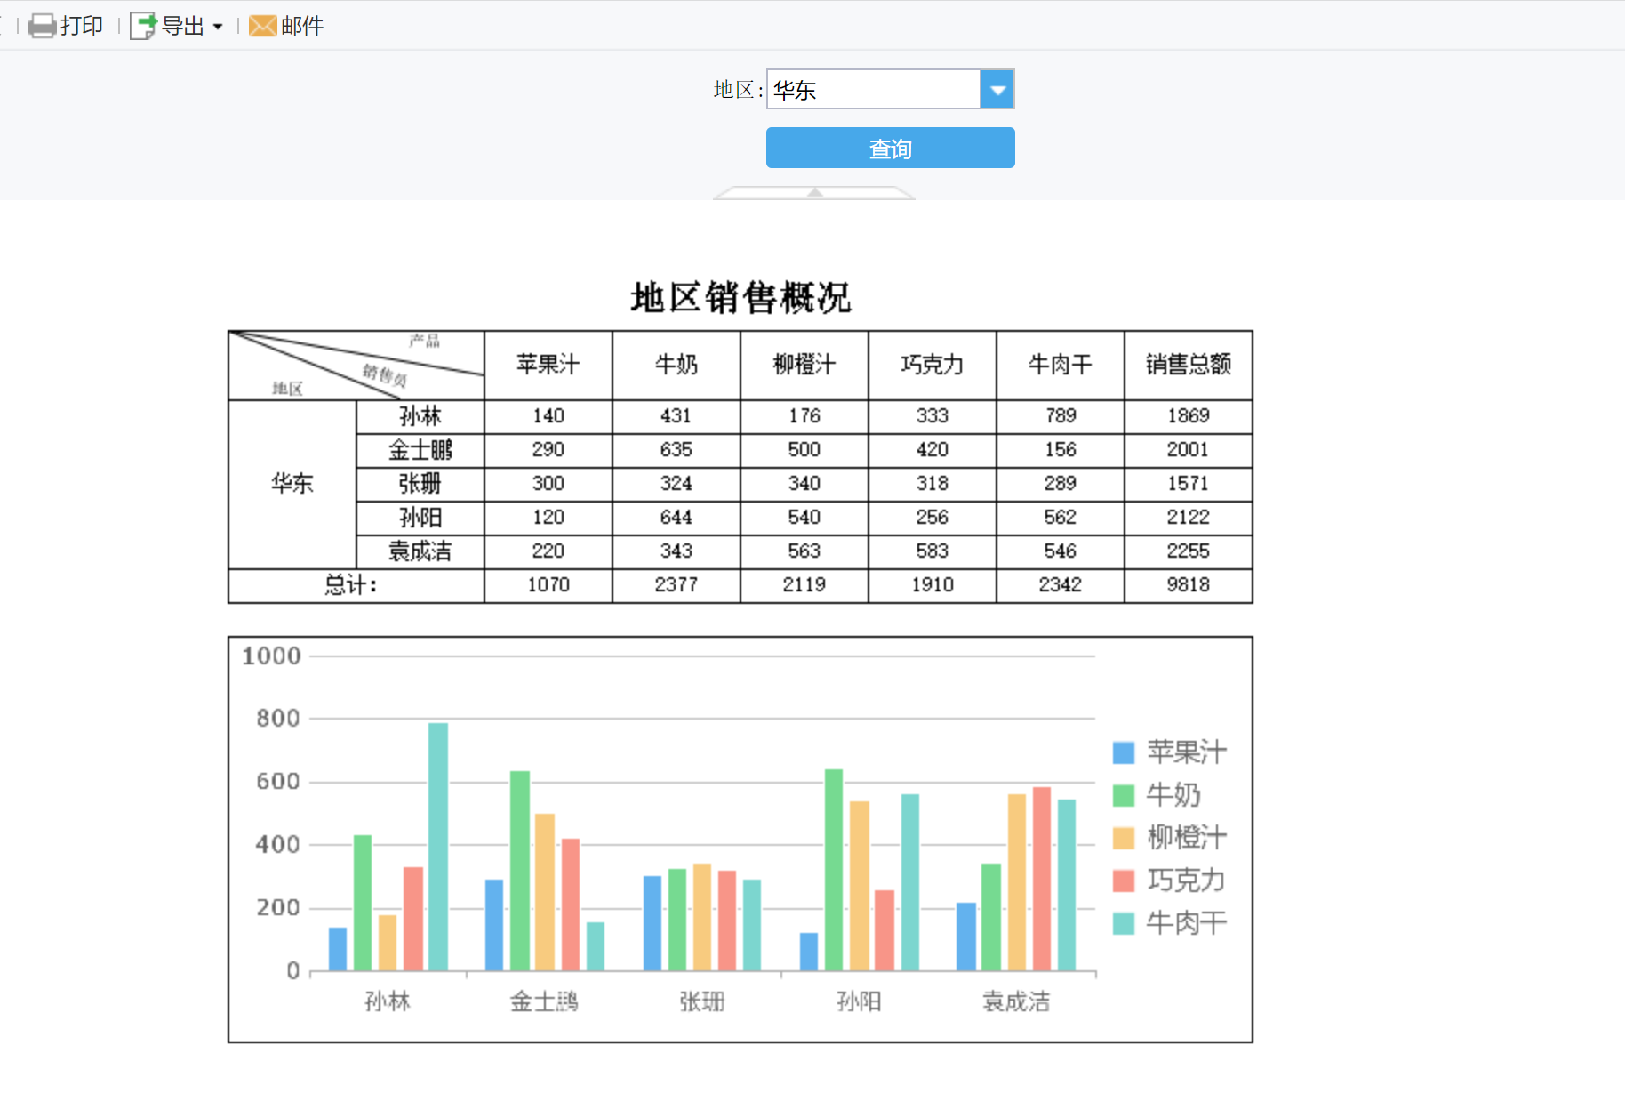
Task: Toggle the 柳橙汁 legend color swatch
Action: pyautogui.click(x=1124, y=838)
